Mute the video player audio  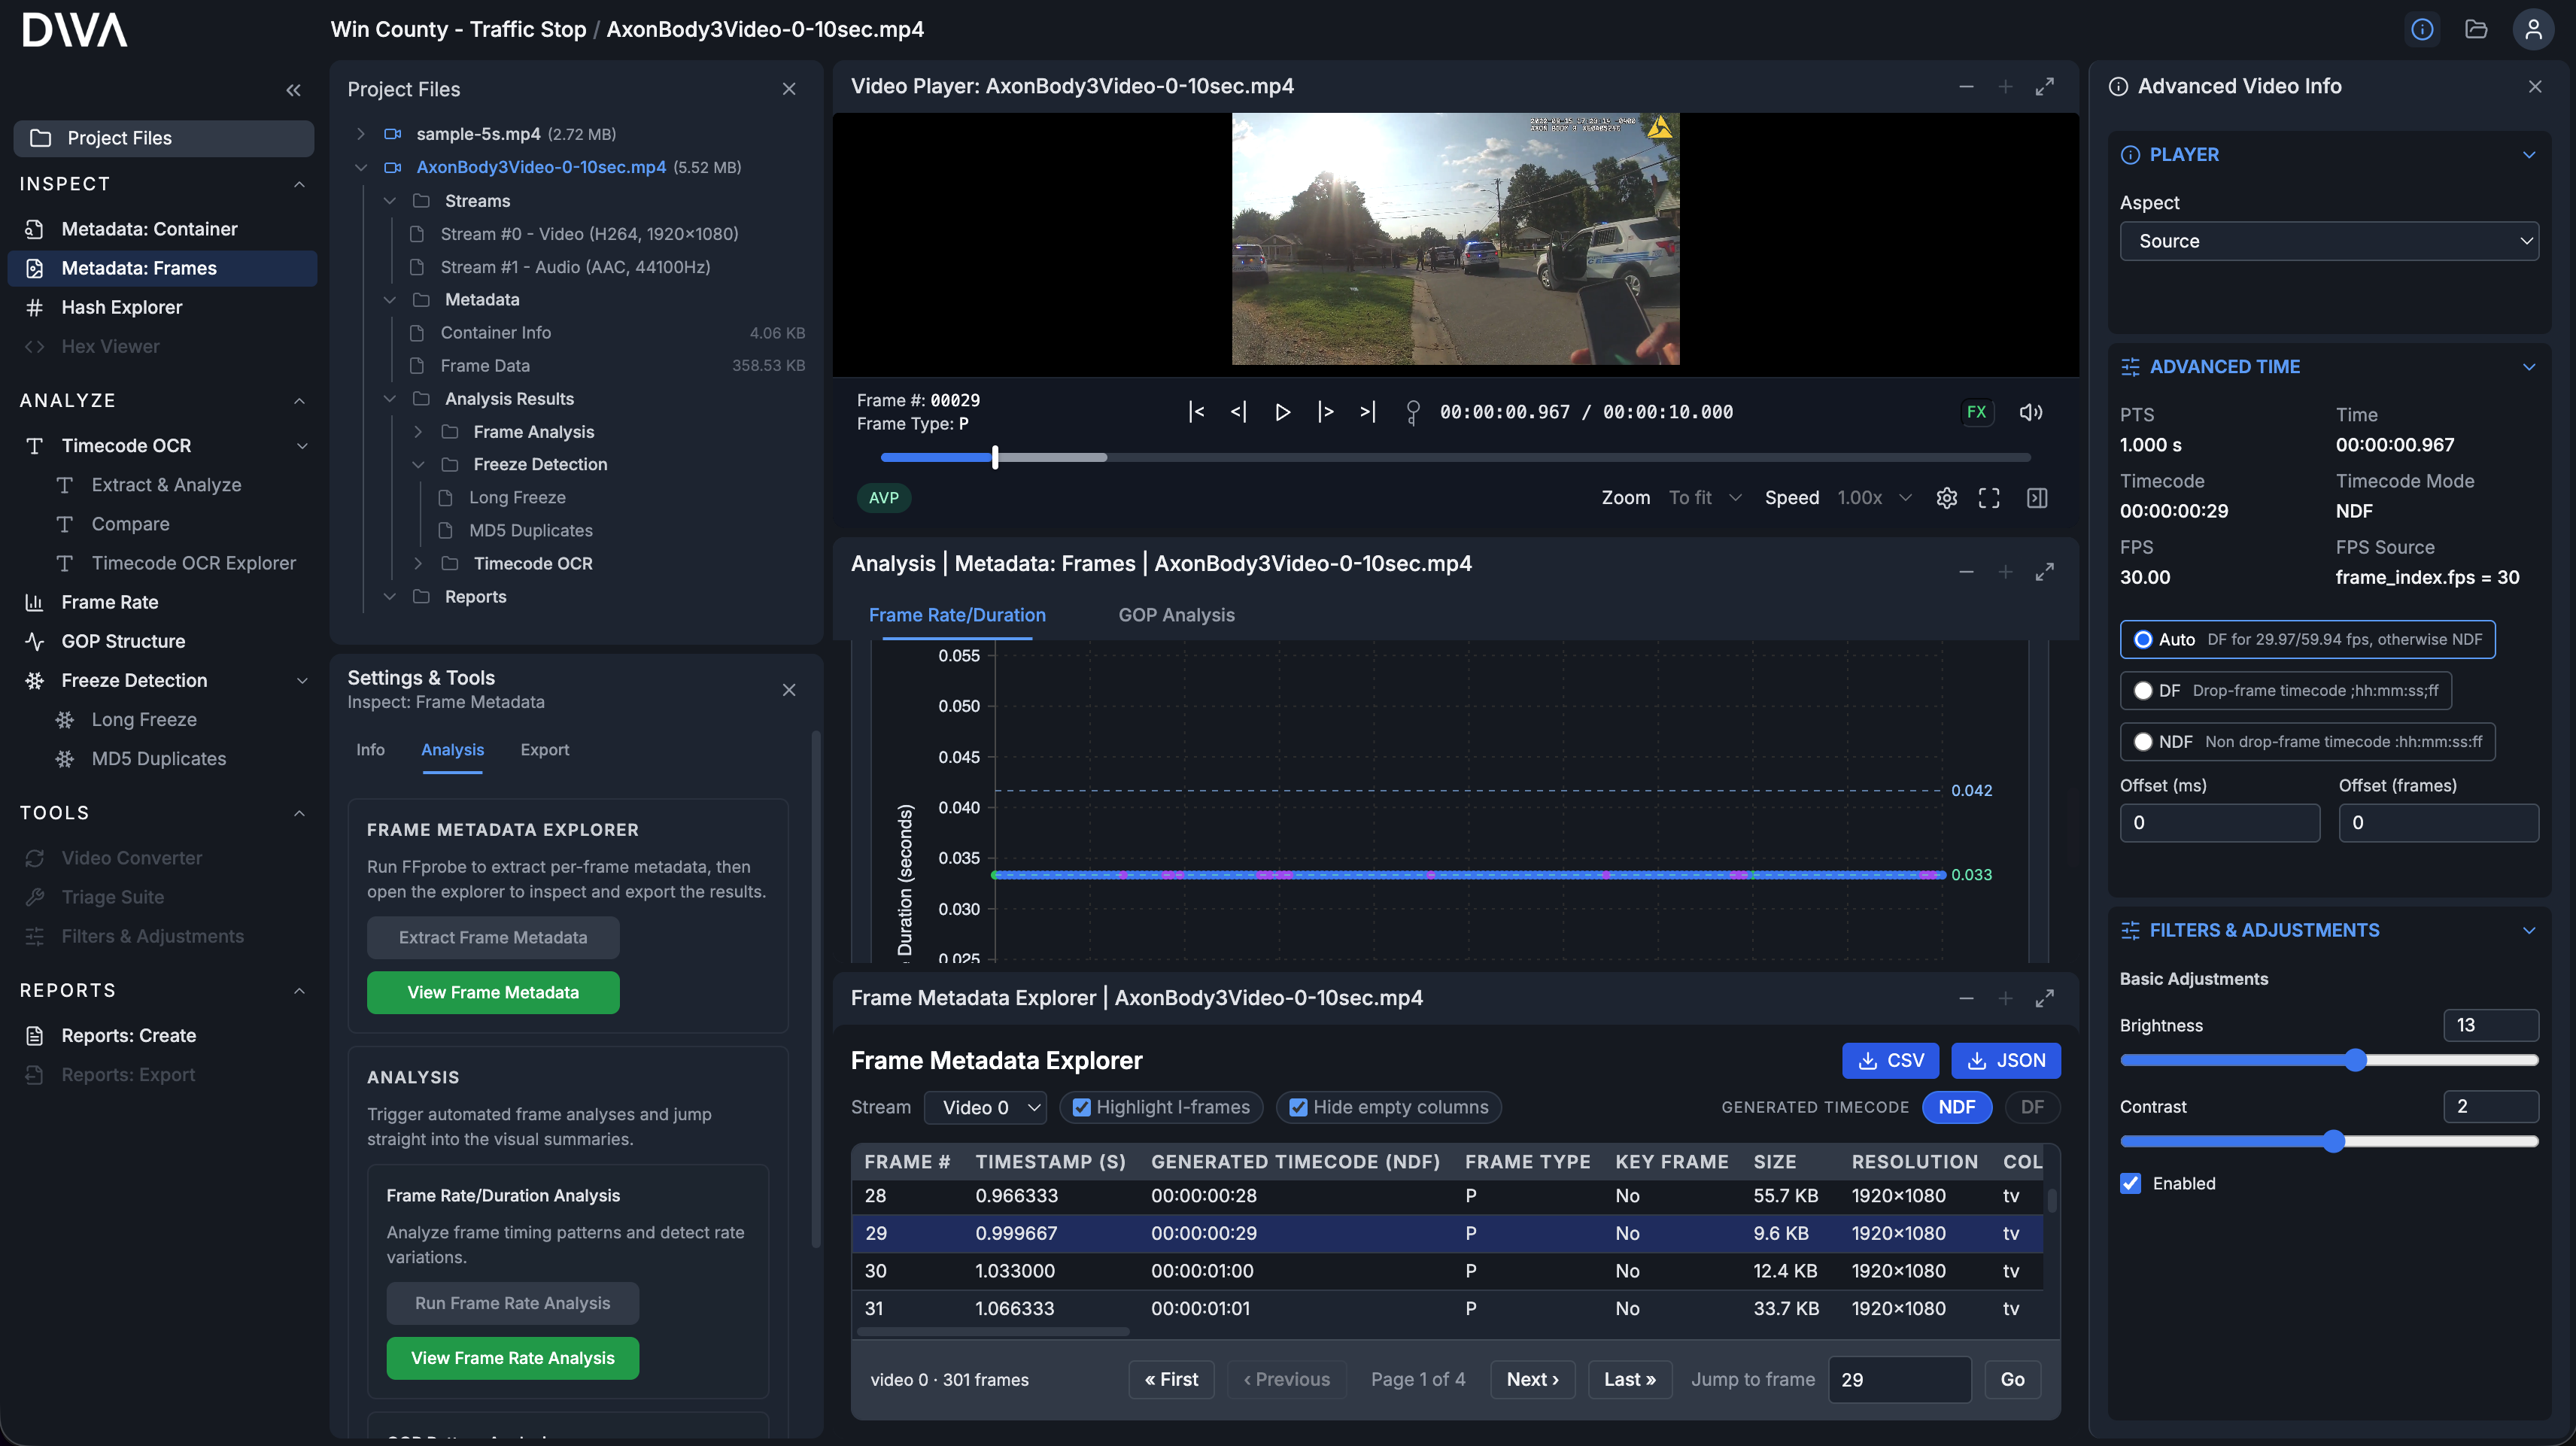pos(2031,411)
